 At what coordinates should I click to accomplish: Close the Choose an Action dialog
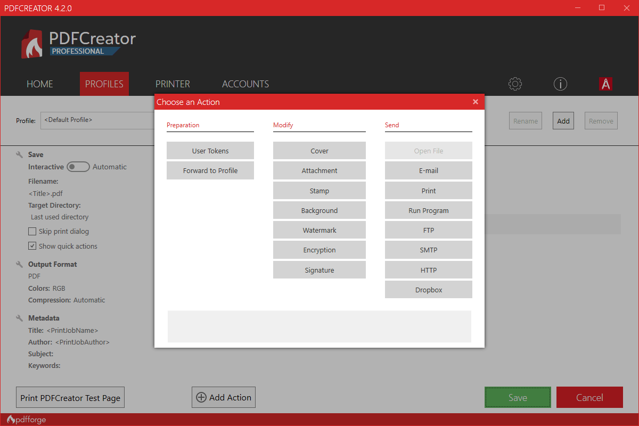[476, 102]
